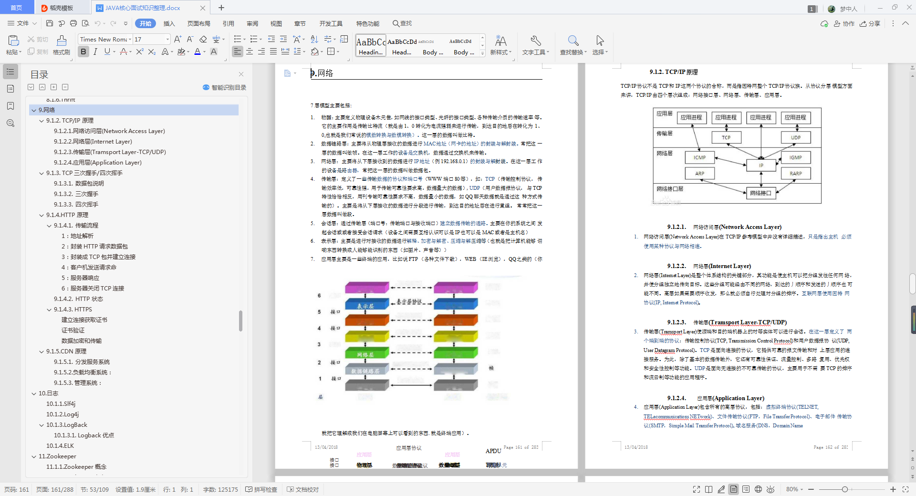Click the text highlight color button
This screenshot has height=496, width=916.
pos(181,52)
